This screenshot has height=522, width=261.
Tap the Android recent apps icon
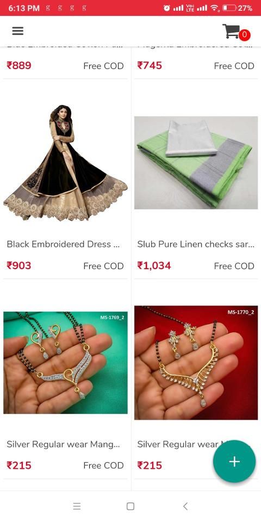77,506
